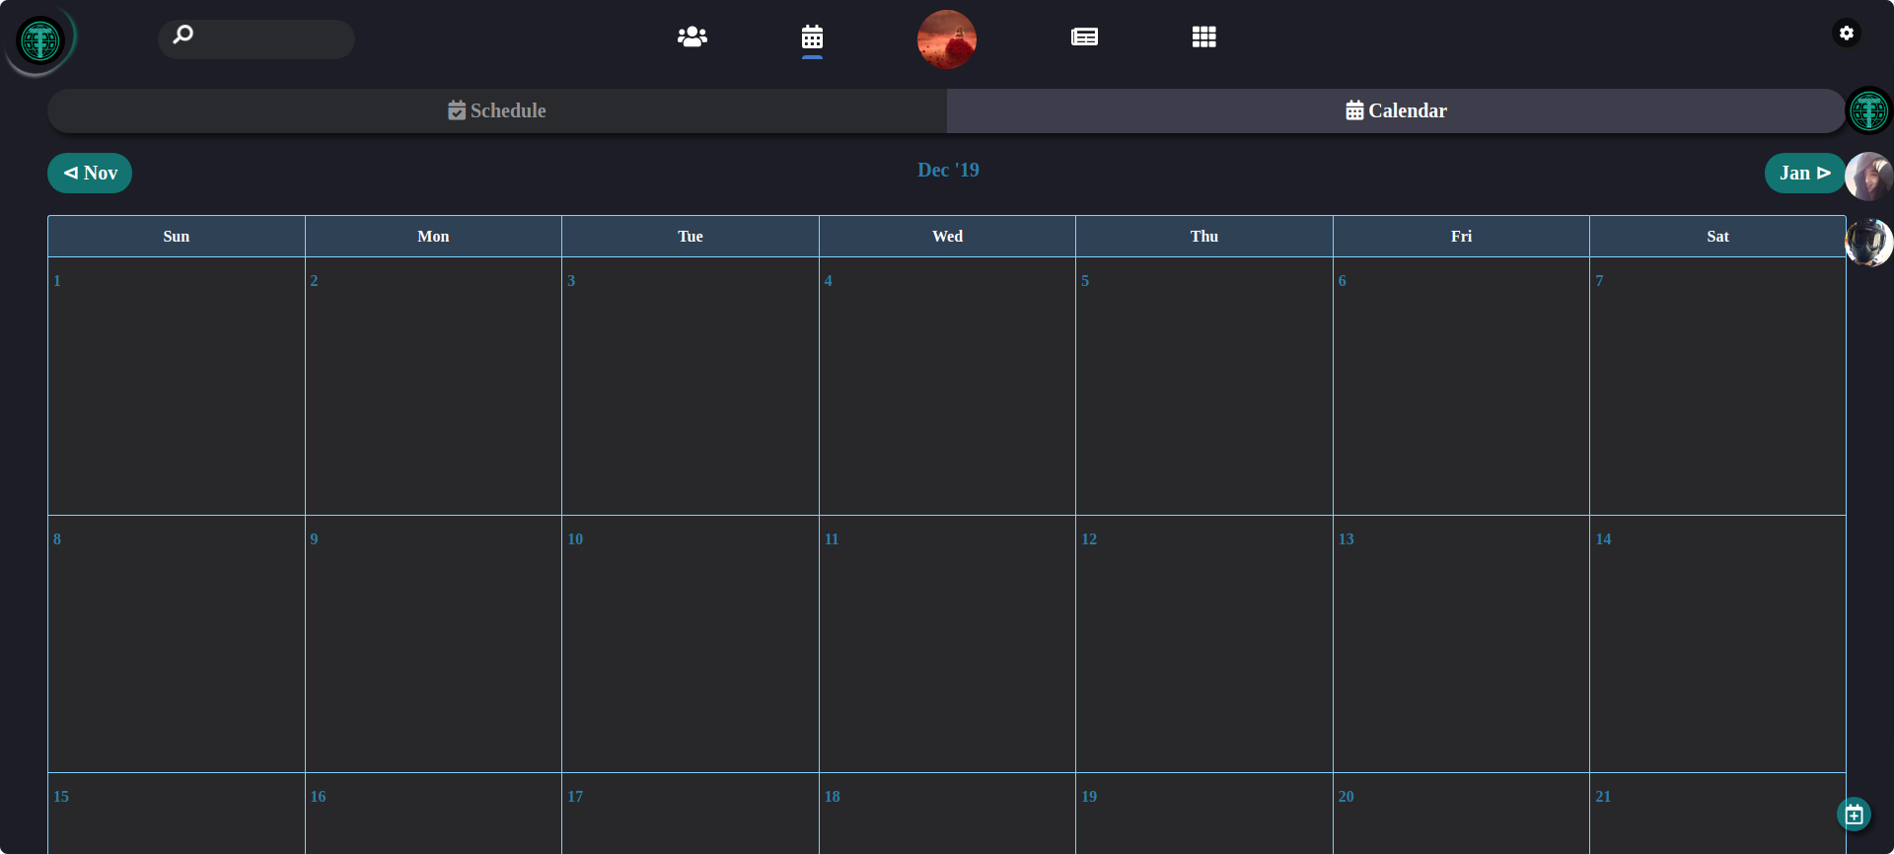Click the add event floating button

pos(1855,815)
